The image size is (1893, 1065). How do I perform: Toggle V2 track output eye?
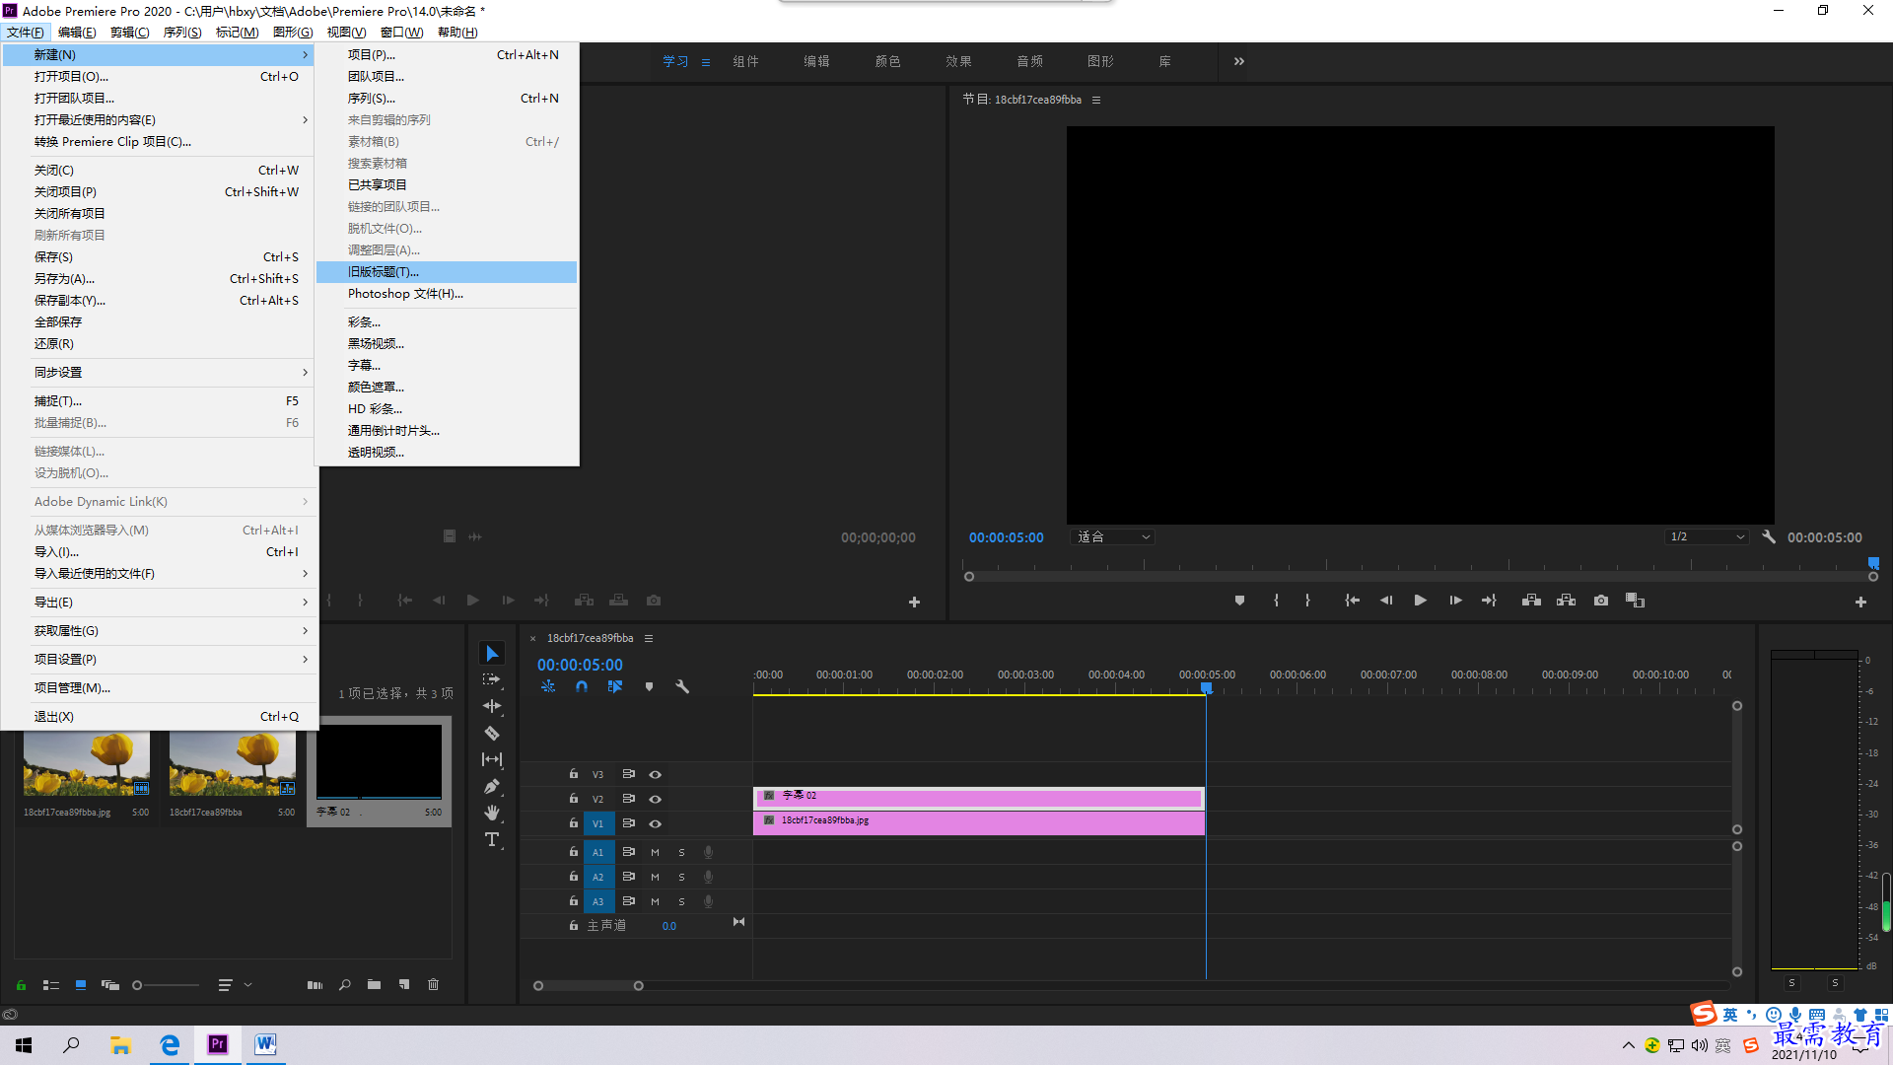coord(655,799)
